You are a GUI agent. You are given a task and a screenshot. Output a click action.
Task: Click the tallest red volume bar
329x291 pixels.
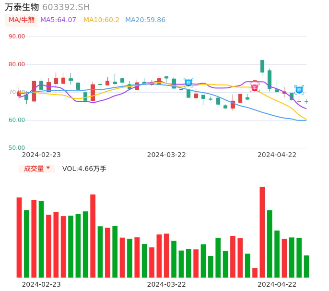pos(262,232)
